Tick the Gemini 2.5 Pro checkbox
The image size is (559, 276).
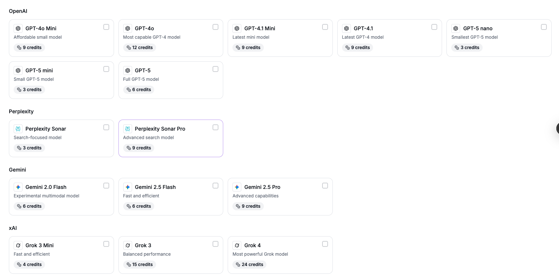pyautogui.click(x=325, y=186)
